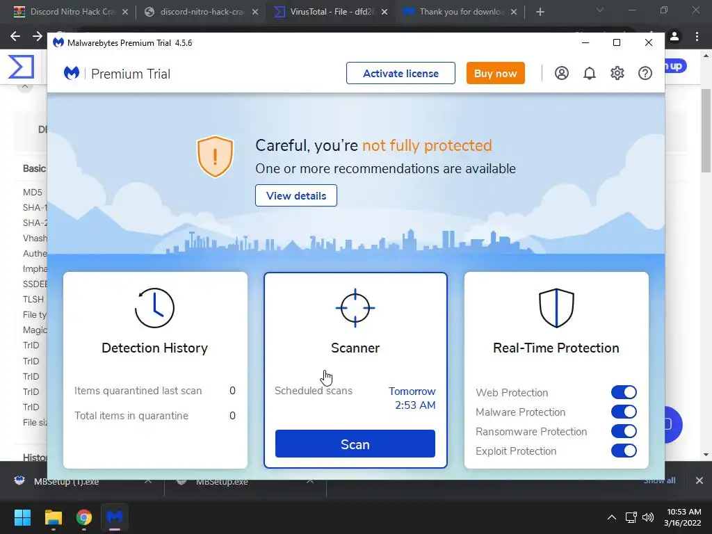Click Show all downloads link
Viewport: 712px width, 534px height.
[659, 480]
